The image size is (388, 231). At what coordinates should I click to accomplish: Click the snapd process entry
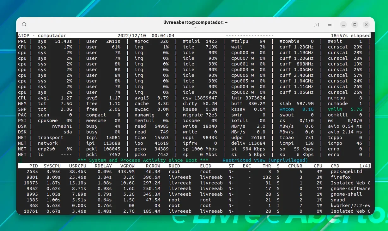[338, 200]
